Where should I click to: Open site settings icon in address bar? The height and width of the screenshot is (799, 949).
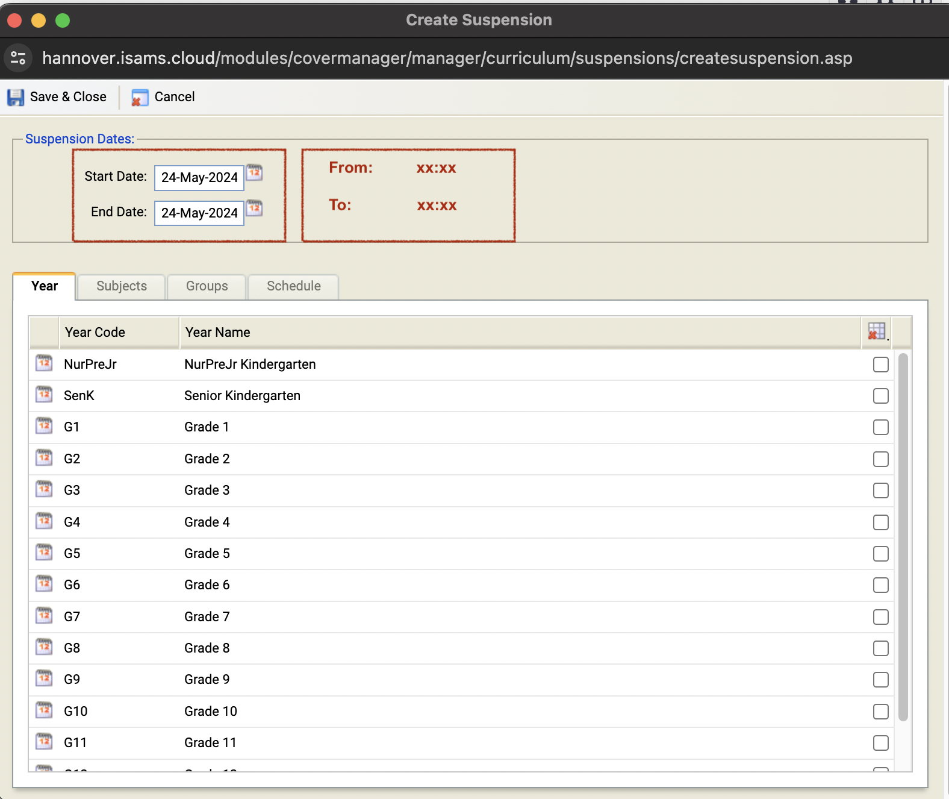click(x=18, y=58)
